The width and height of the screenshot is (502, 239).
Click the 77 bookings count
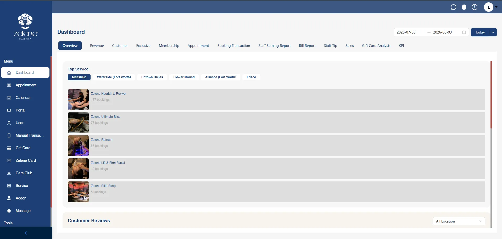coord(99,123)
